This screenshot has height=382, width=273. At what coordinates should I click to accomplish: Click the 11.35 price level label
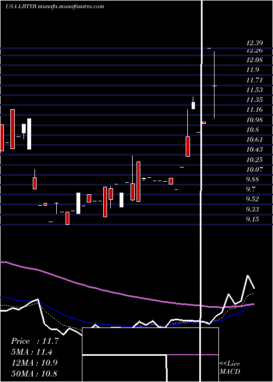point(254,100)
